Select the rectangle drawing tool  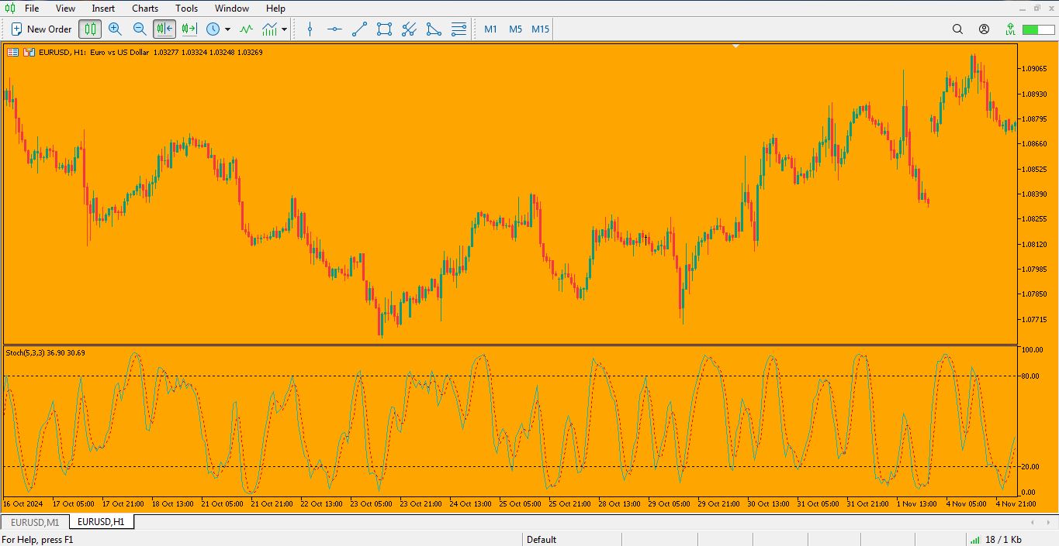pos(383,29)
